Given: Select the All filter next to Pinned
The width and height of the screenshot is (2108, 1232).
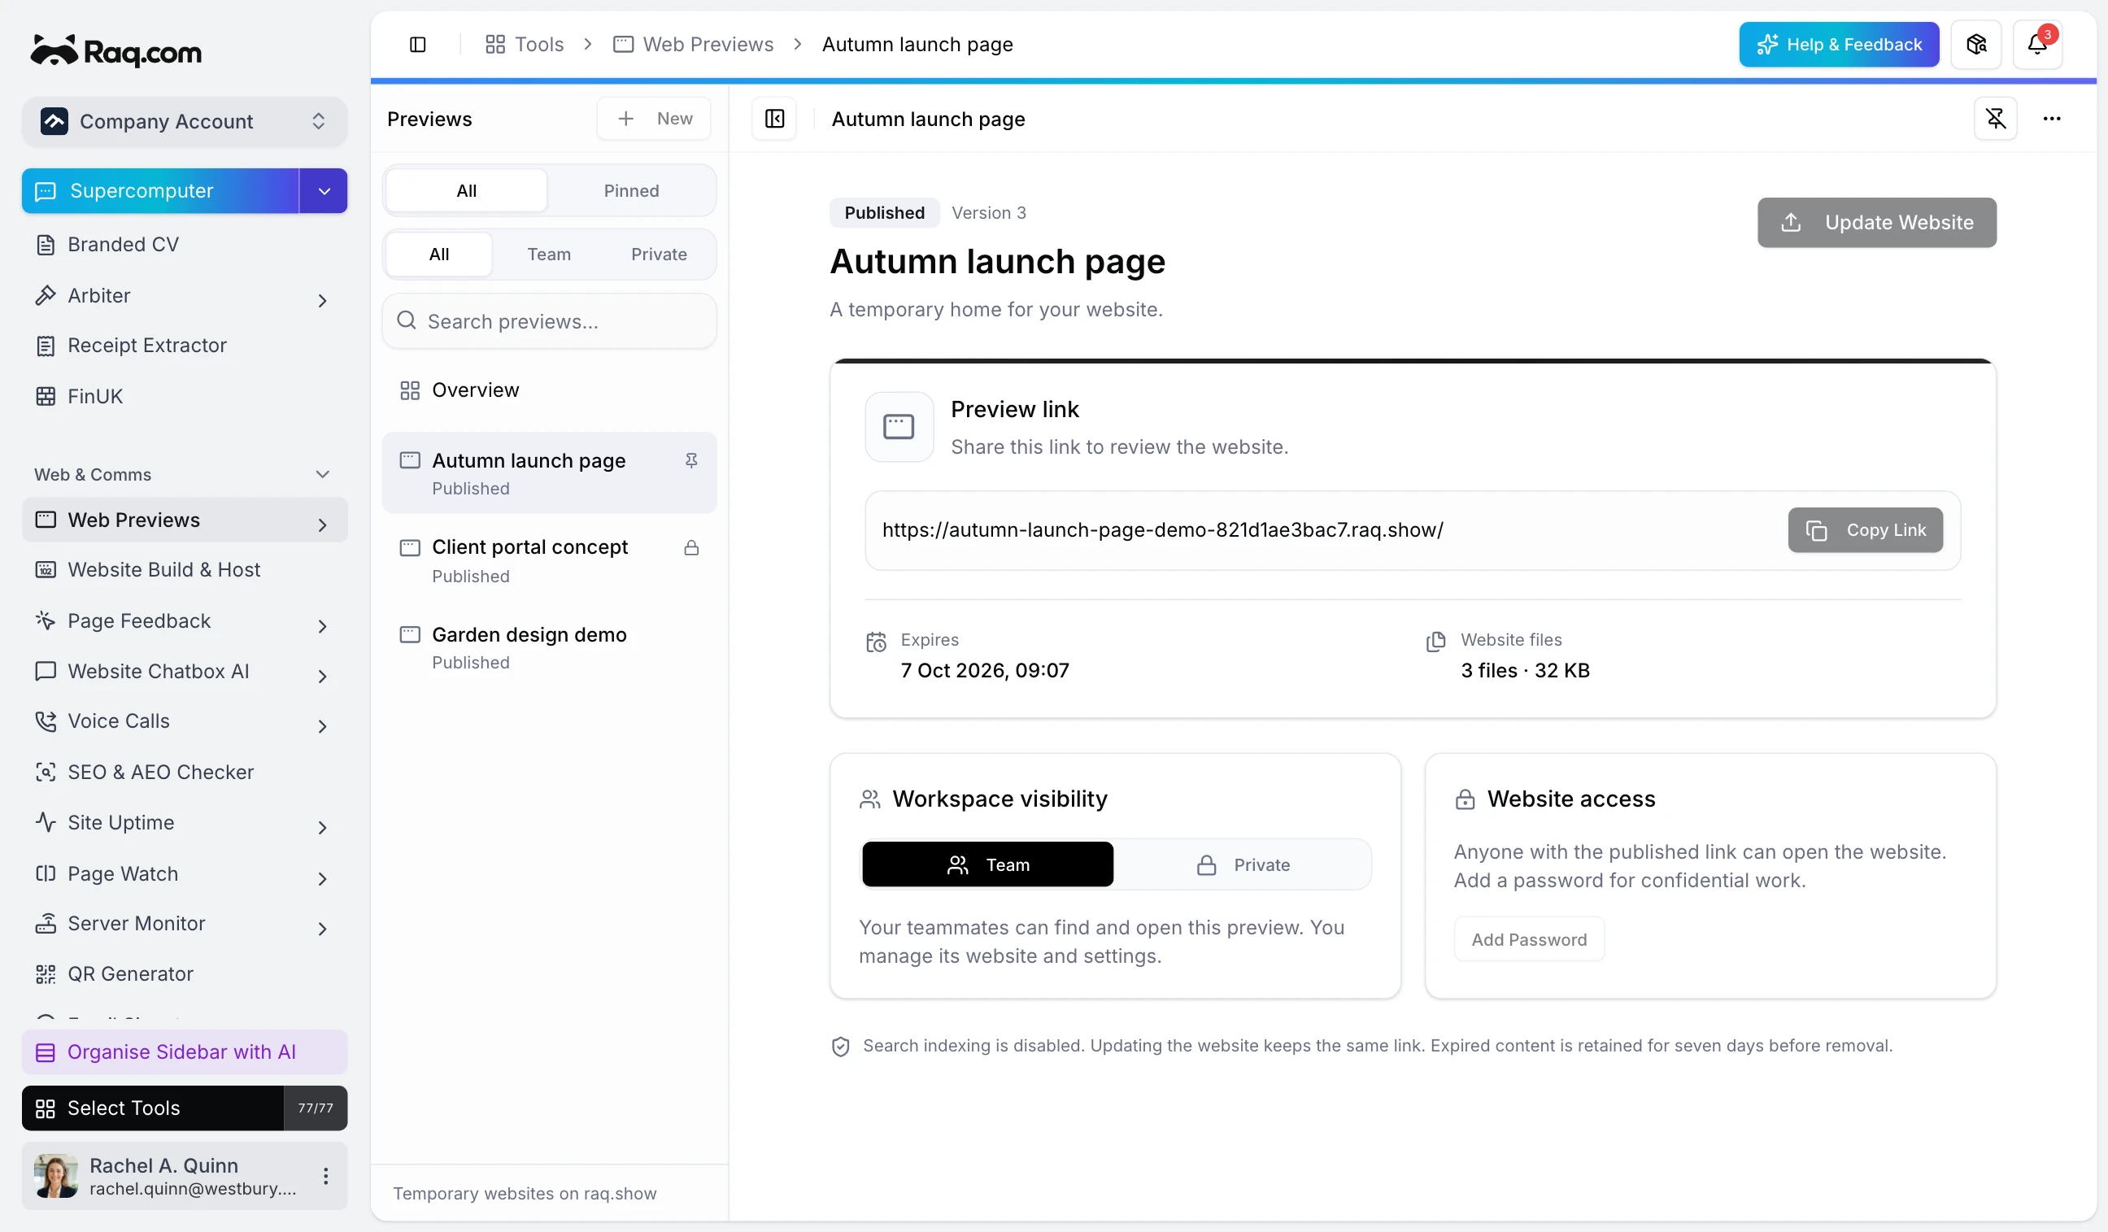Looking at the screenshot, I should [x=467, y=191].
